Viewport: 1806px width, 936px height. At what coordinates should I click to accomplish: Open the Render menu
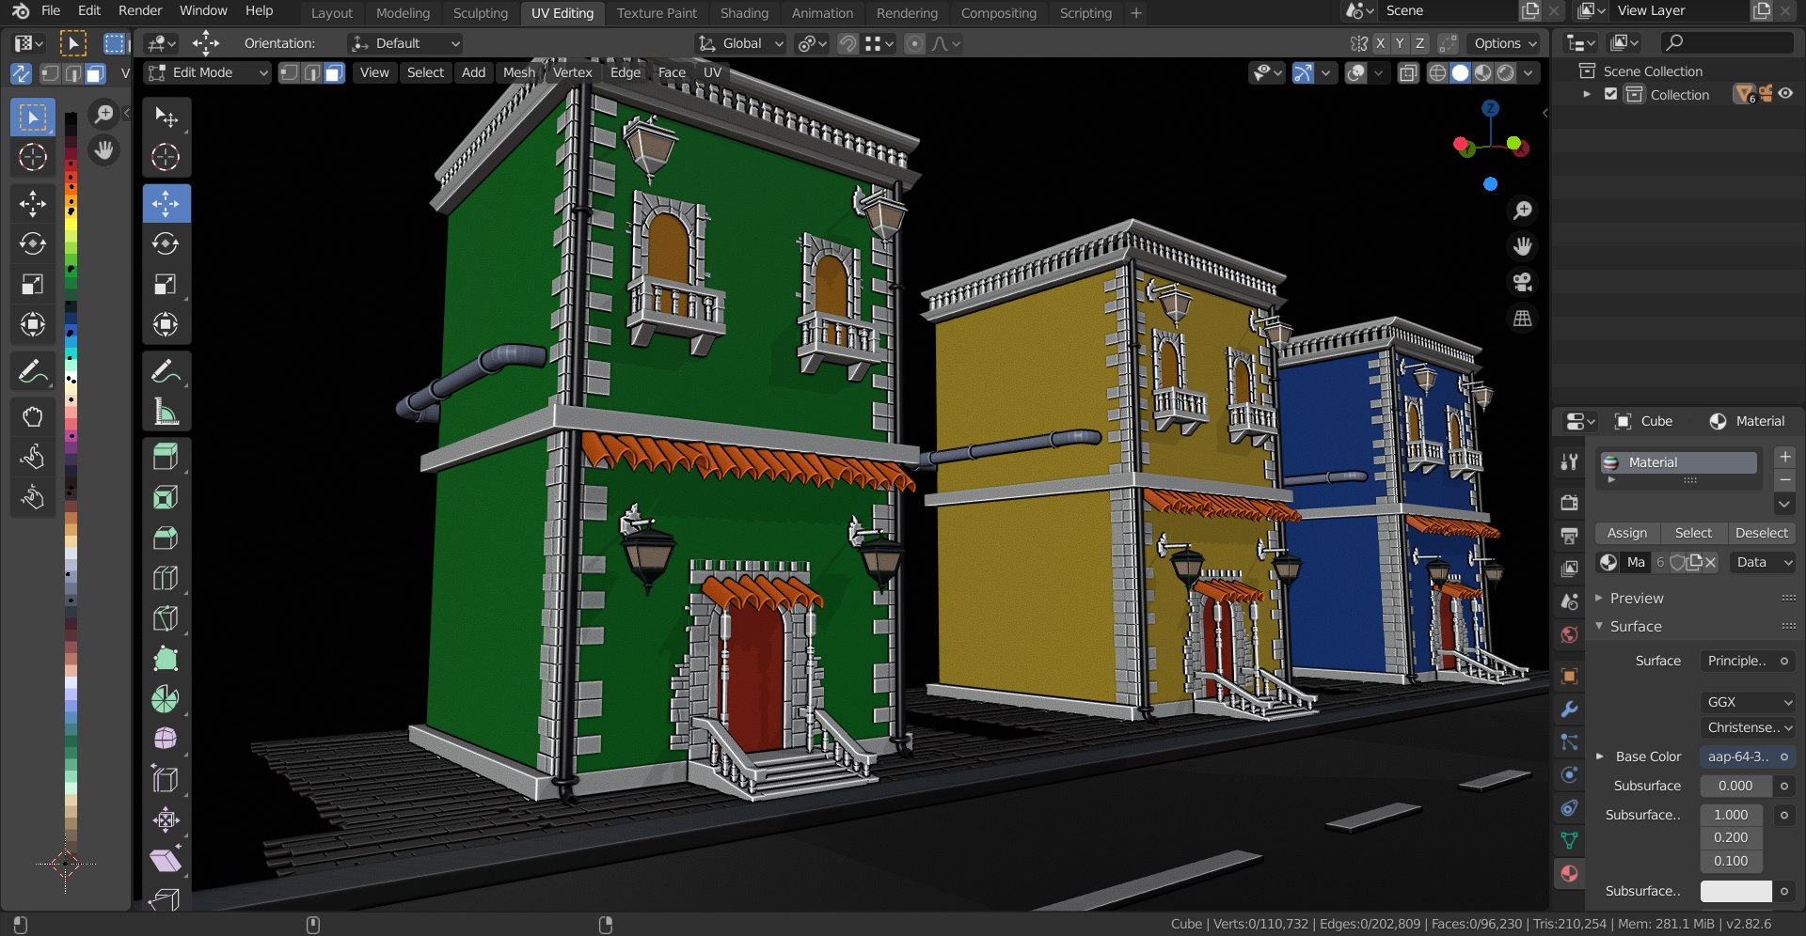pyautogui.click(x=140, y=10)
